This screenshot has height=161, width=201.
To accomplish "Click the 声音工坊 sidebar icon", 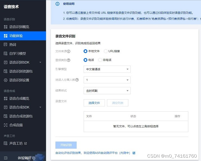I will (6, 143).
